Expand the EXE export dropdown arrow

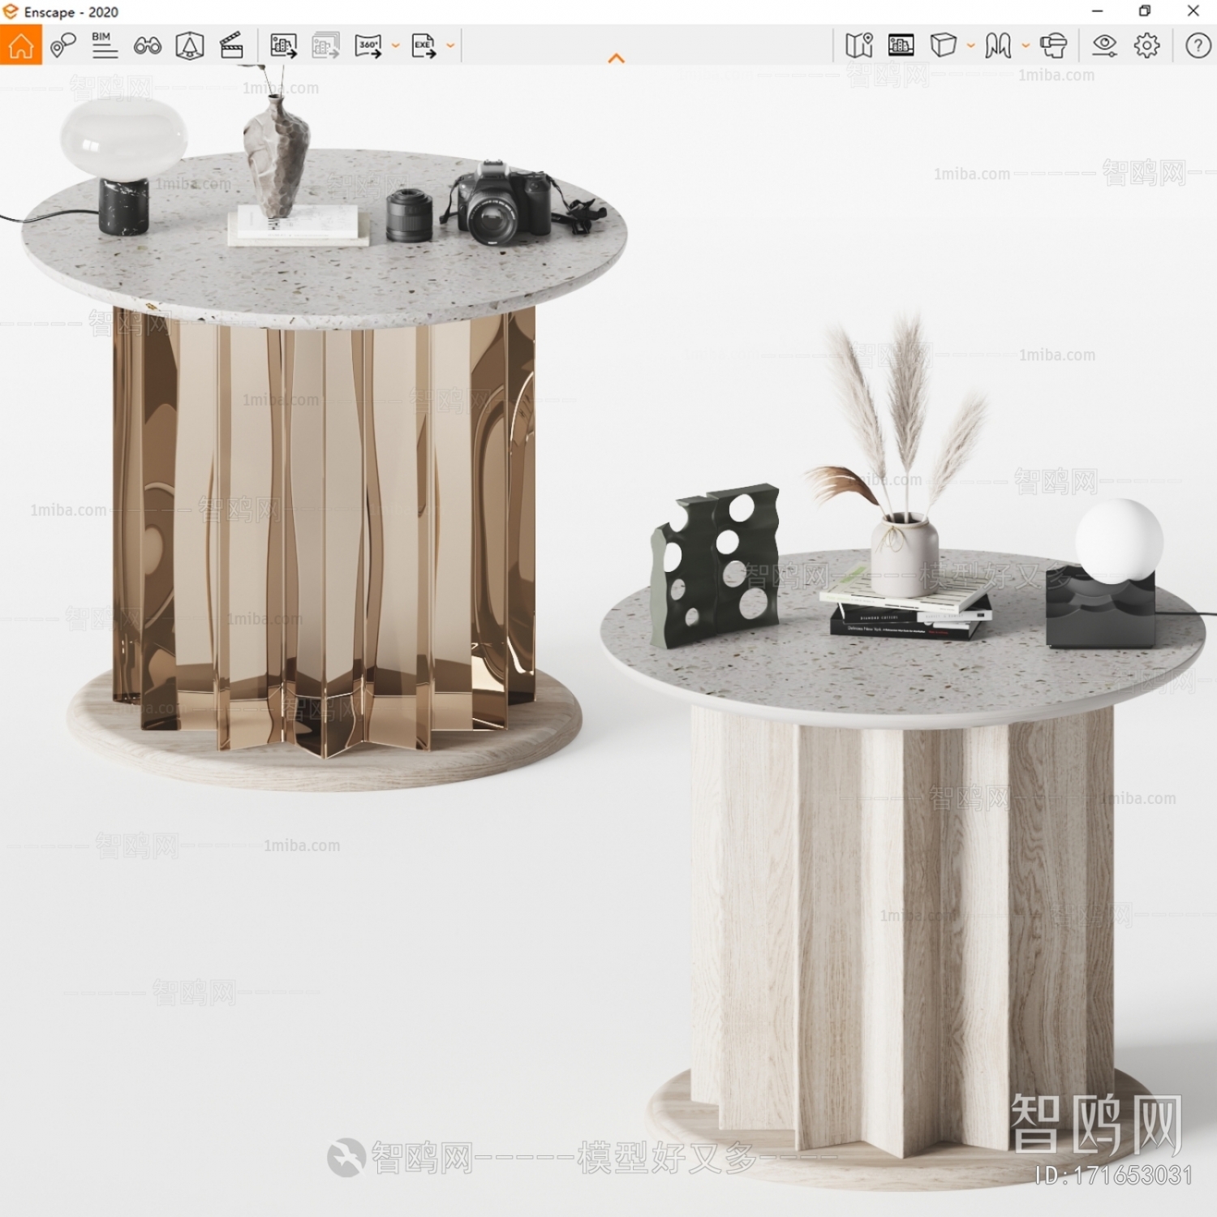click(450, 45)
